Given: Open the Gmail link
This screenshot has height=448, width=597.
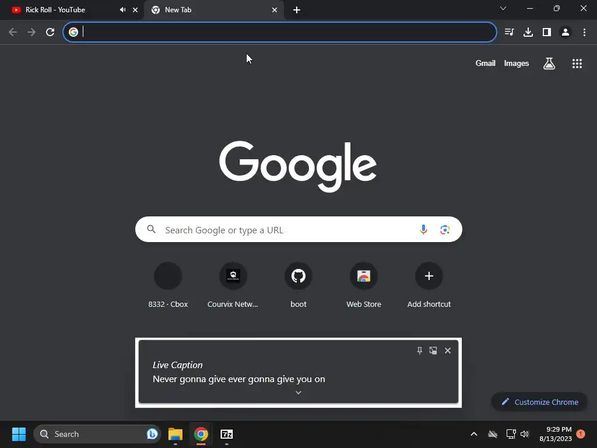Looking at the screenshot, I should [x=486, y=63].
